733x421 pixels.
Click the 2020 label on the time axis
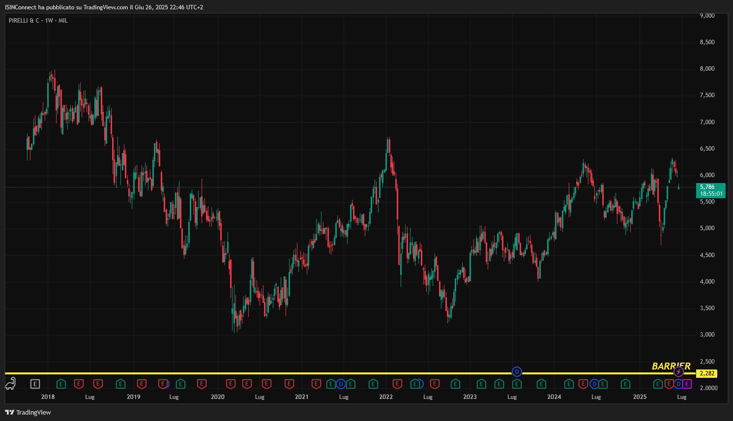[218, 397]
